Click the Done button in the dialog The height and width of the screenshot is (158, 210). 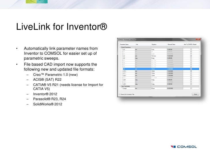click(195, 94)
